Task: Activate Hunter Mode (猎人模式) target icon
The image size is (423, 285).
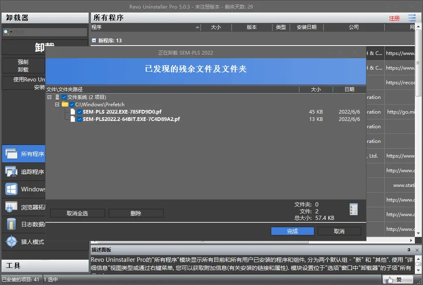Action: pyautogui.click(x=11, y=241)
